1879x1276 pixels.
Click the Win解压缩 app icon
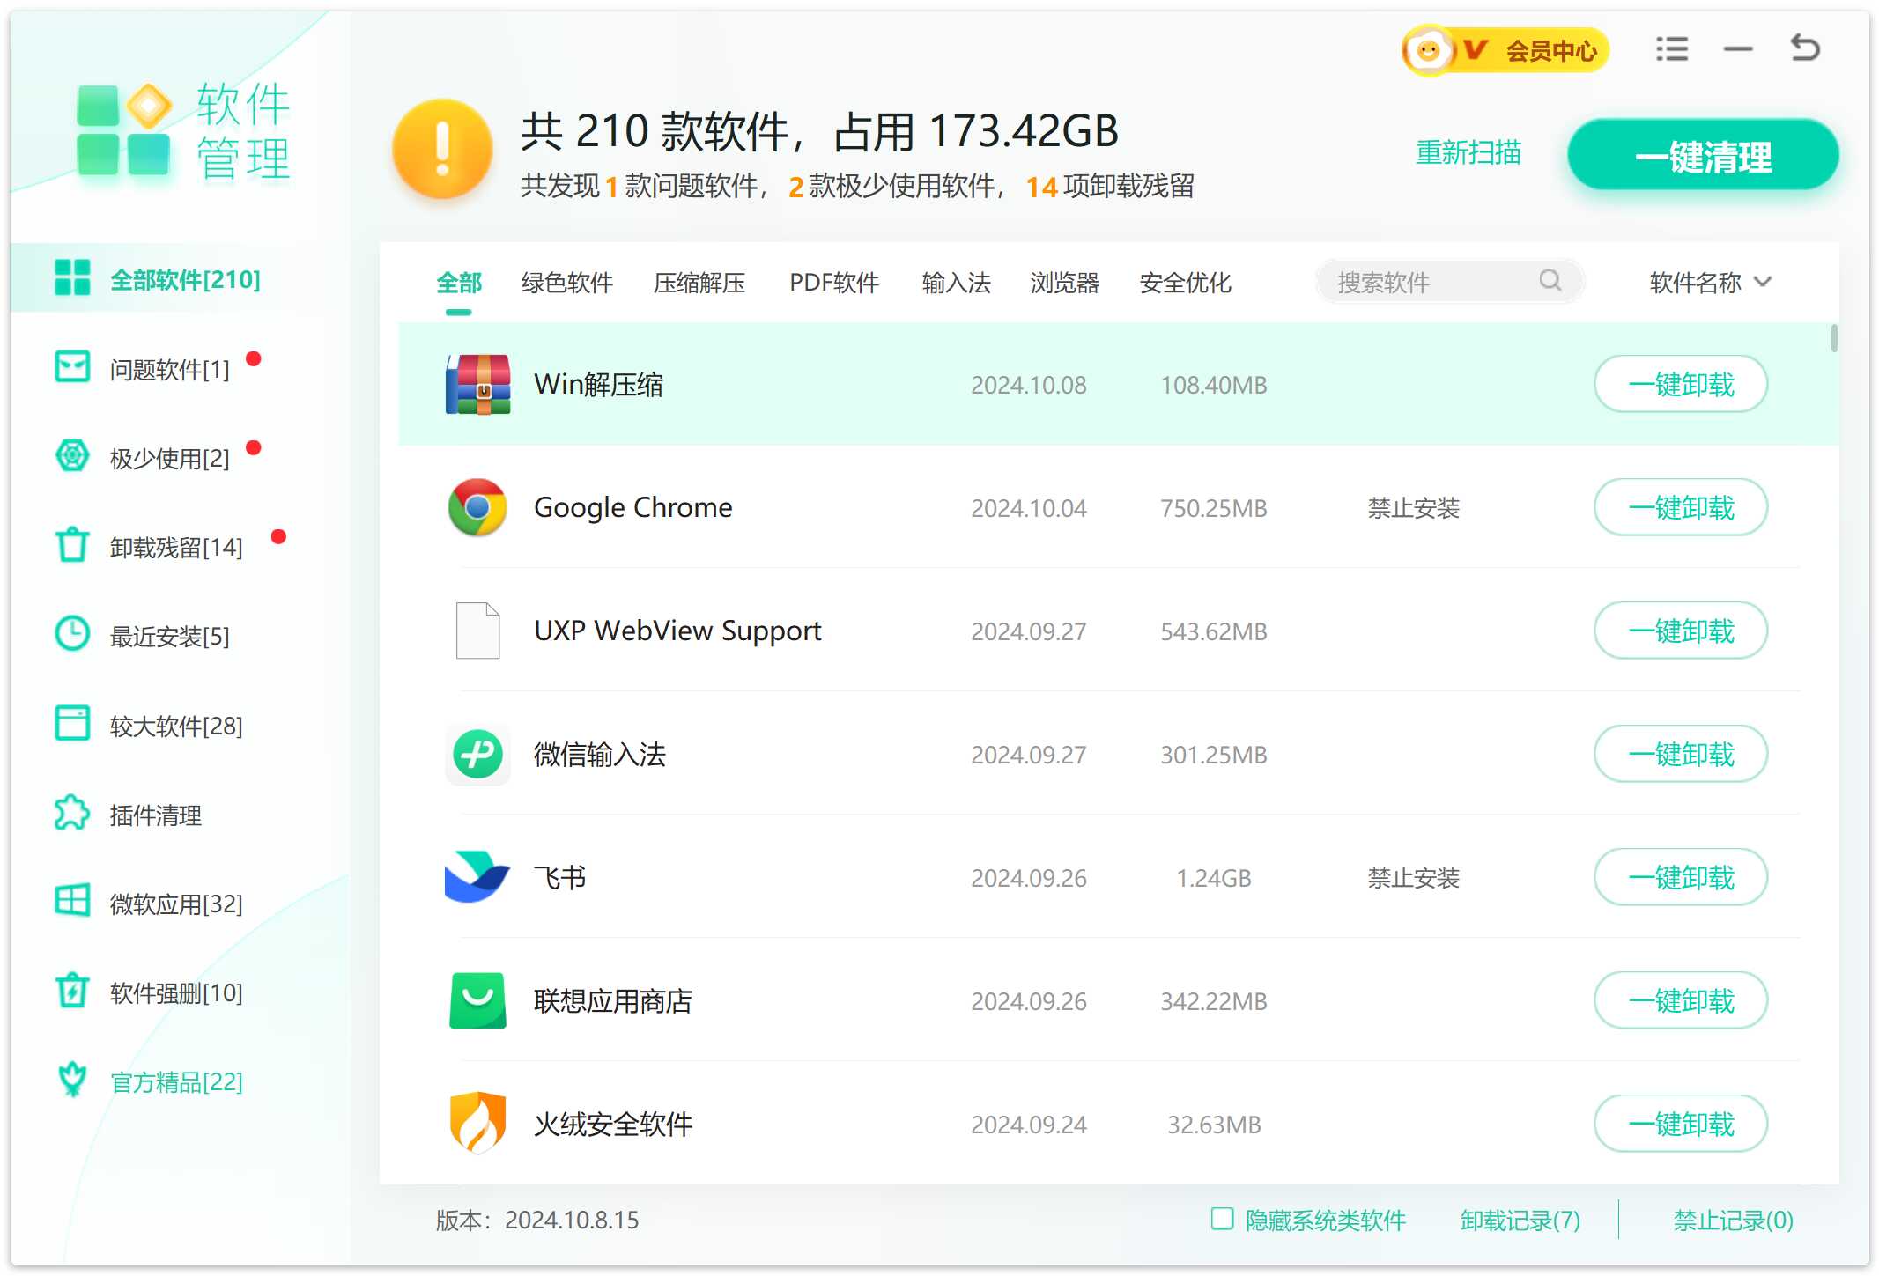(477, 384)
